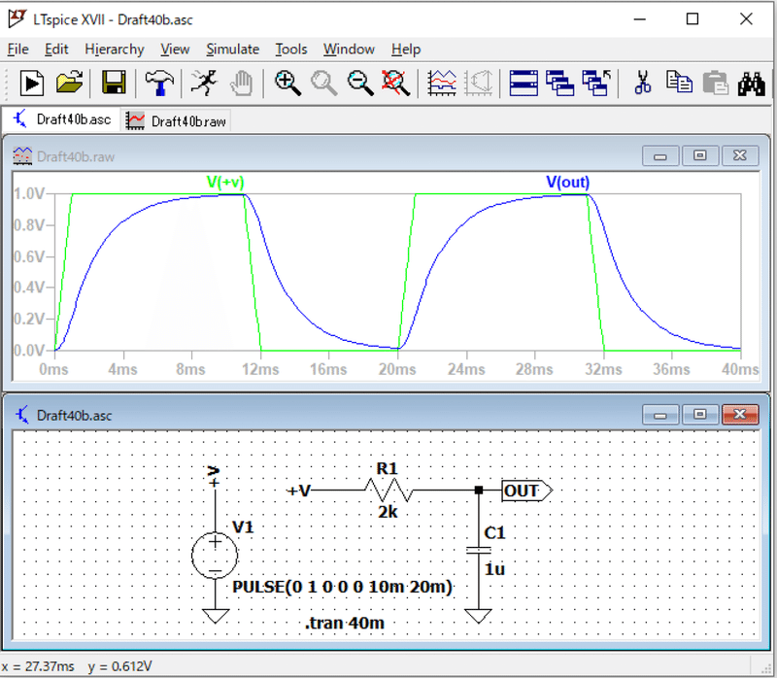Viewport: 777px width, 678px height.
Task: Click the 1.0V vertical axis label
Action: click(29, 193)
